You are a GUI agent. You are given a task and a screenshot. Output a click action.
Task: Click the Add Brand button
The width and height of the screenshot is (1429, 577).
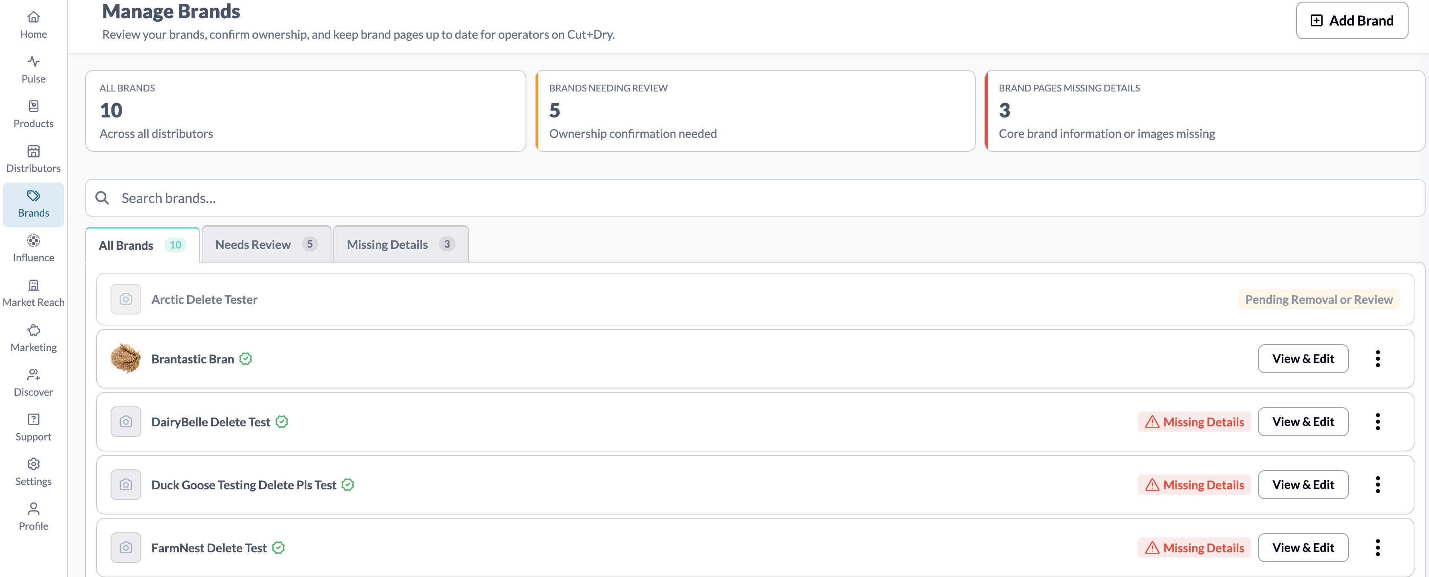[1352, 20]
